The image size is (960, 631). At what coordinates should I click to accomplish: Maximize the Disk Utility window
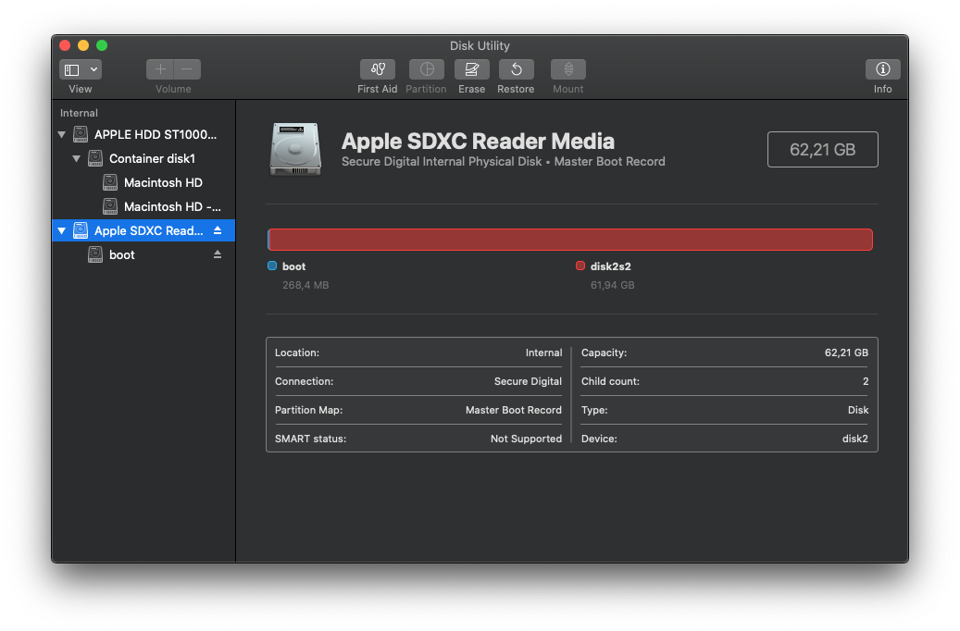(x=102, y=45)
